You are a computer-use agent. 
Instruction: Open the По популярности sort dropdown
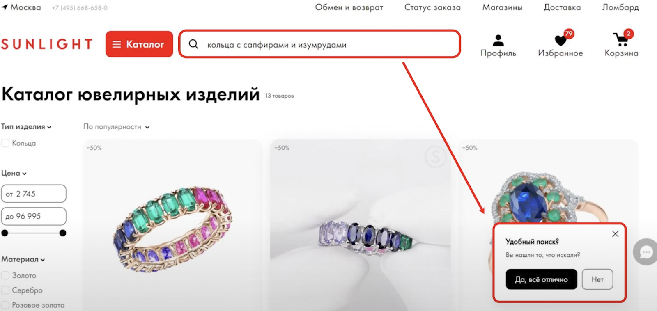[116, 127]
